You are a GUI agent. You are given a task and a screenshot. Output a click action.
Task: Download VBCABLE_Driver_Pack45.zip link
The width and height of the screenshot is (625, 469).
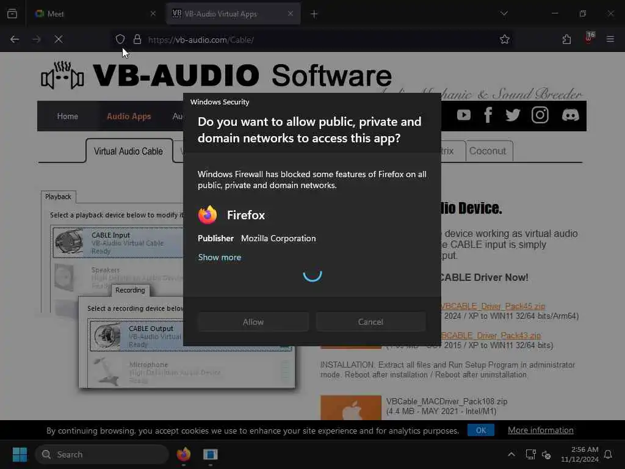493,306
